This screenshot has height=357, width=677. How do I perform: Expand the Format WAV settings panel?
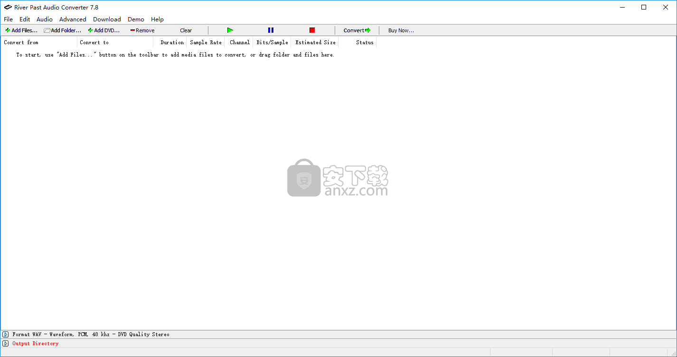tap(6, 335)
